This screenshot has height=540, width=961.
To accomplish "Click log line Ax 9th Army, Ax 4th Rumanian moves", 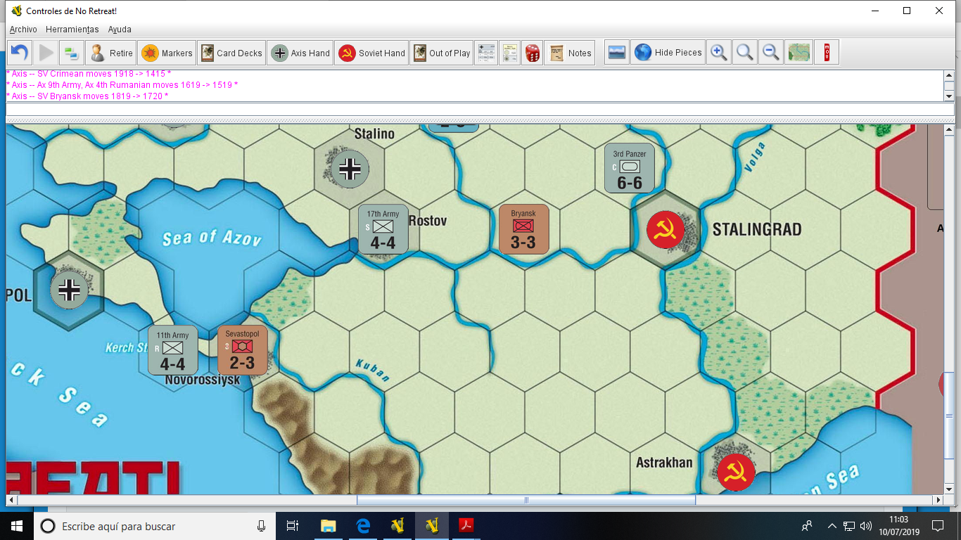I will coord(122,85).
